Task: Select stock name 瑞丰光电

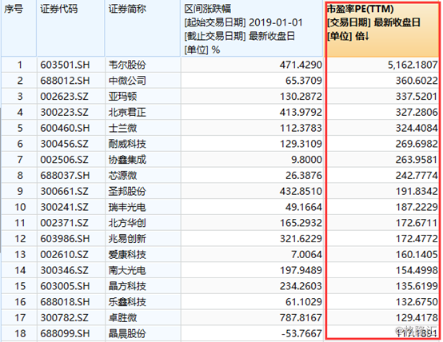Action: [x=127, y=207]
